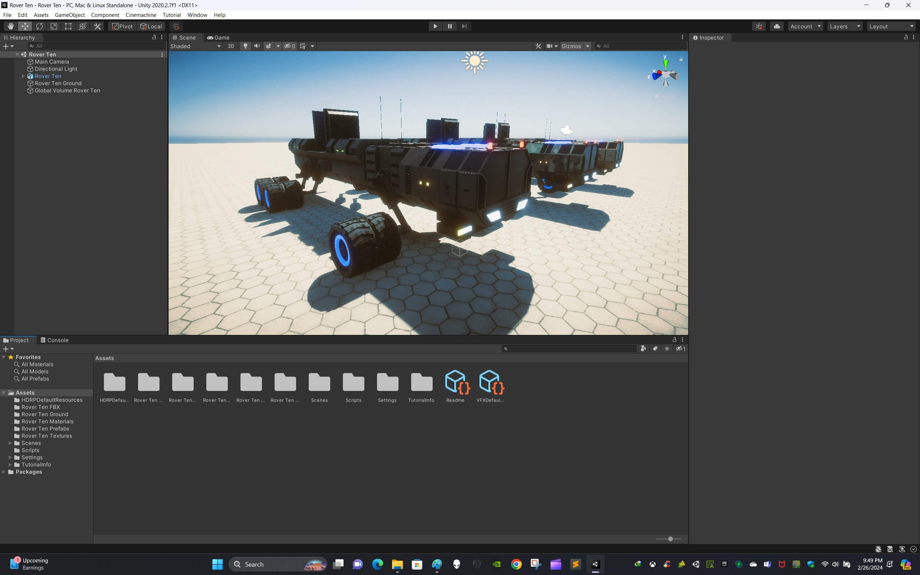Open Shaded draw mode dropdown

tap(195, 46)
